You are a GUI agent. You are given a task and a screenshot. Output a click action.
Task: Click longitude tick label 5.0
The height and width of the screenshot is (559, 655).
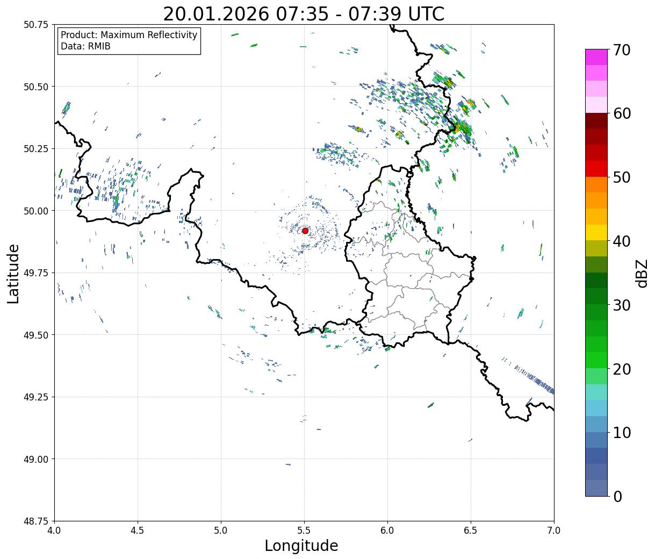[221, 531]
